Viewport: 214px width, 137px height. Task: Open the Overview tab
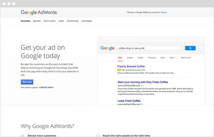coord(25,21)
